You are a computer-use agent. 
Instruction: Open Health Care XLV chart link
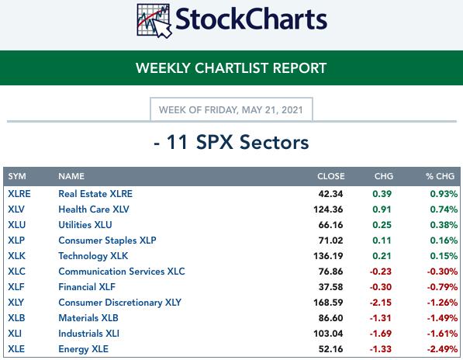pos(94,209)
